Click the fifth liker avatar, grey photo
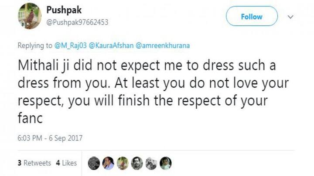This screenshot has height=176, width=314. [x=151, y=163]
